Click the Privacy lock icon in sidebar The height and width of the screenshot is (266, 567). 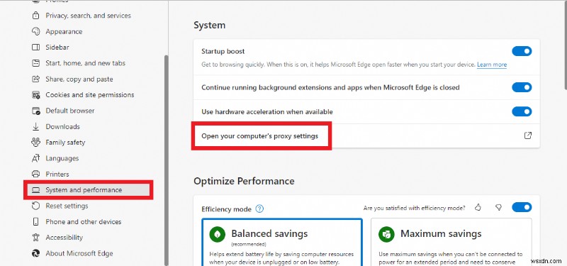pyautogui.click(x=36, y=16)
